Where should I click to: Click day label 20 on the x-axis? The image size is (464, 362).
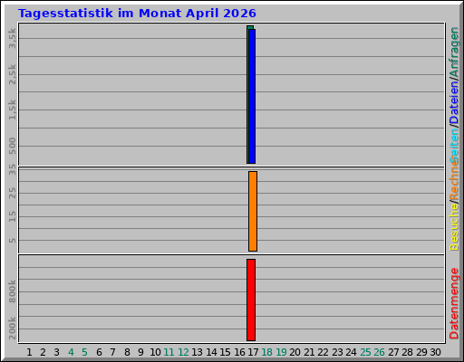(295, 352)
